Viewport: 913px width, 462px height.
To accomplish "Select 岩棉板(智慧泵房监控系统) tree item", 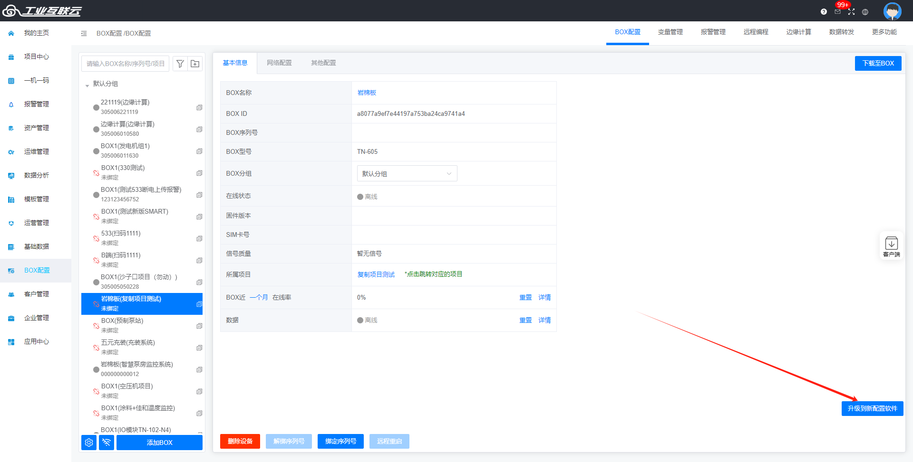I will coord(142,369).
